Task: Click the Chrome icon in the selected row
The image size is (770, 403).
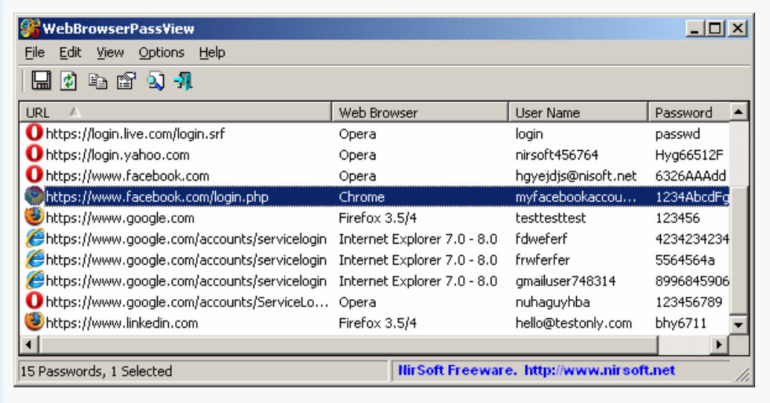Action: [35, 197]
